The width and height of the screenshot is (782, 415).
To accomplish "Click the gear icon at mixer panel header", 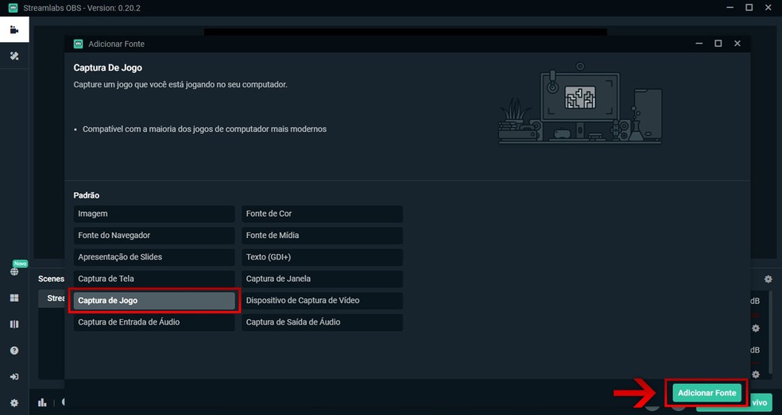I will point(768,279).
